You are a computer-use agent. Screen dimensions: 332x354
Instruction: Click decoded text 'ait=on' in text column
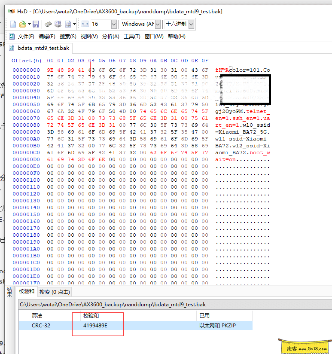pos(225,159)
